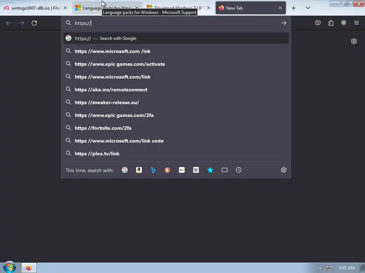
Task: Click Firefox taskbar button
Action: 29,268
